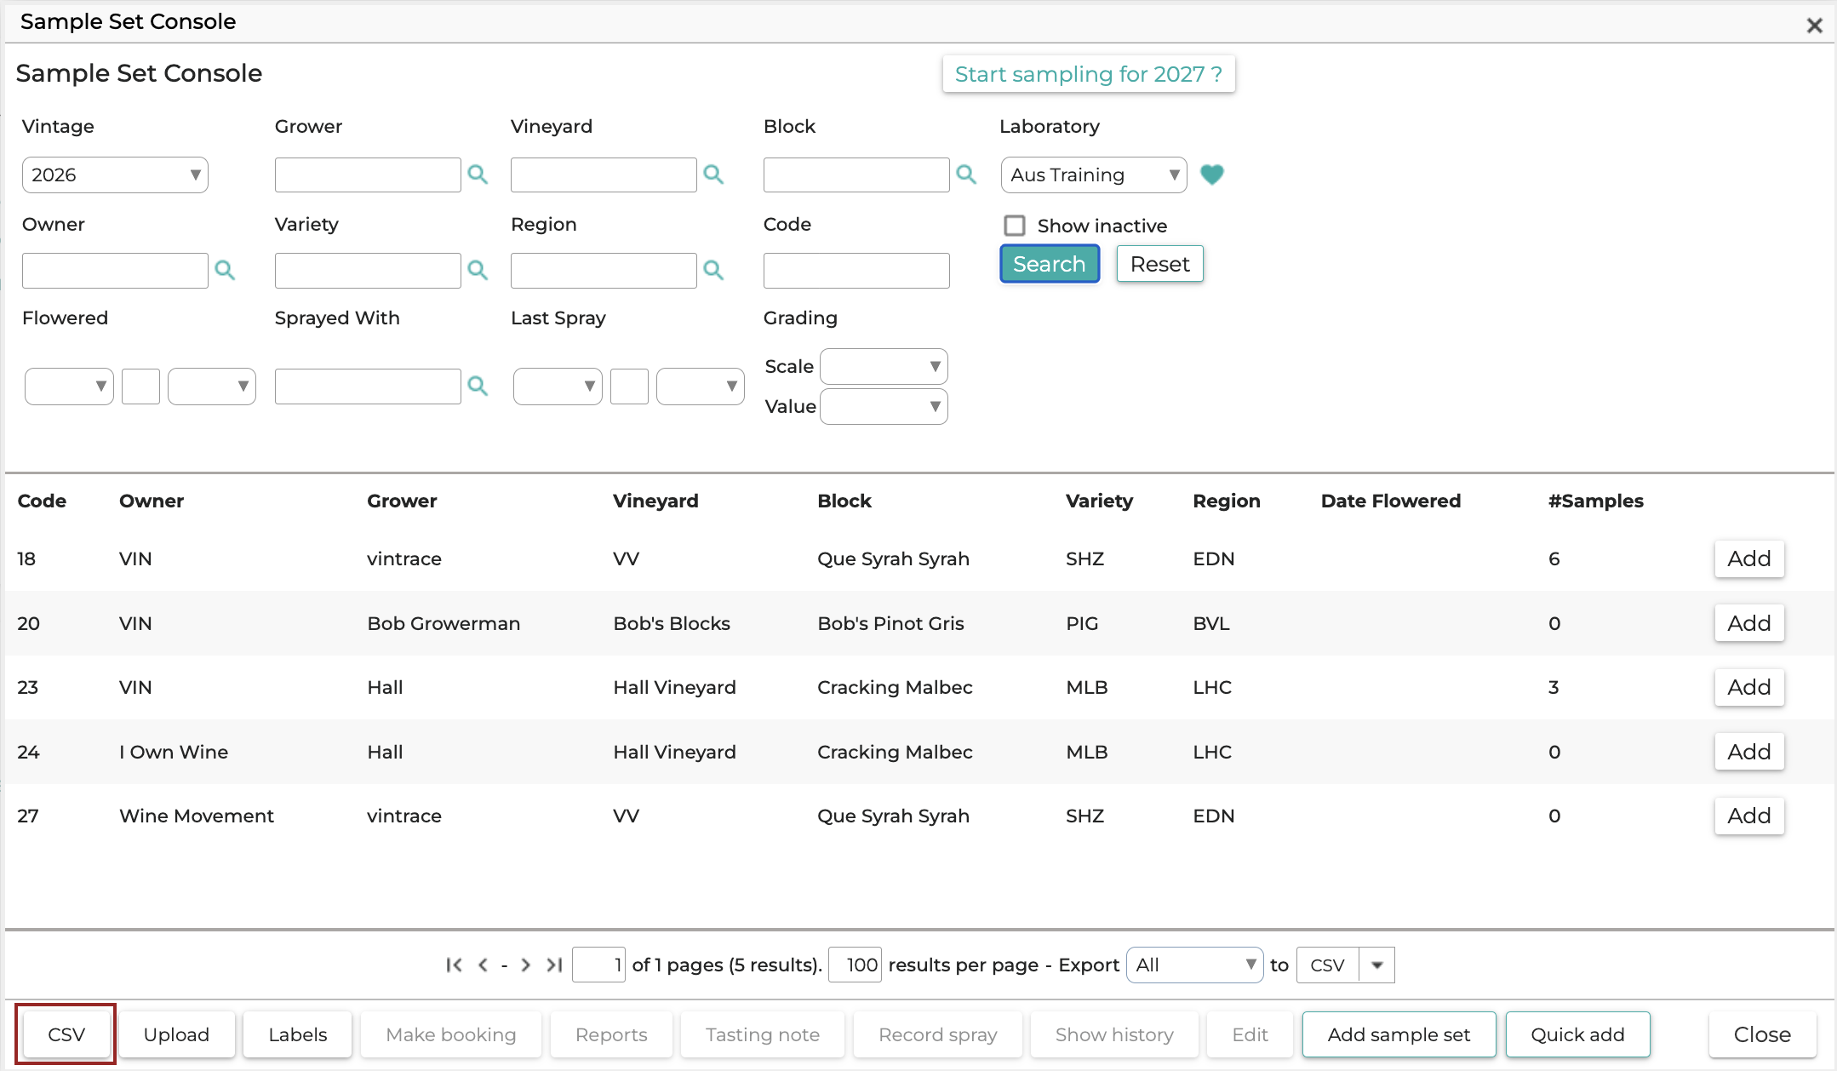The image size is (1837, 1071).
Task: Go to previous page of results
Action: [x=483, y=965]
